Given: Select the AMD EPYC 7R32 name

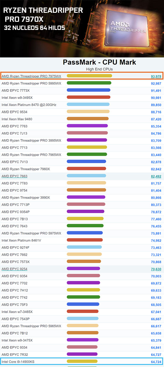Looking at the screenshot, I should (15, 354).
